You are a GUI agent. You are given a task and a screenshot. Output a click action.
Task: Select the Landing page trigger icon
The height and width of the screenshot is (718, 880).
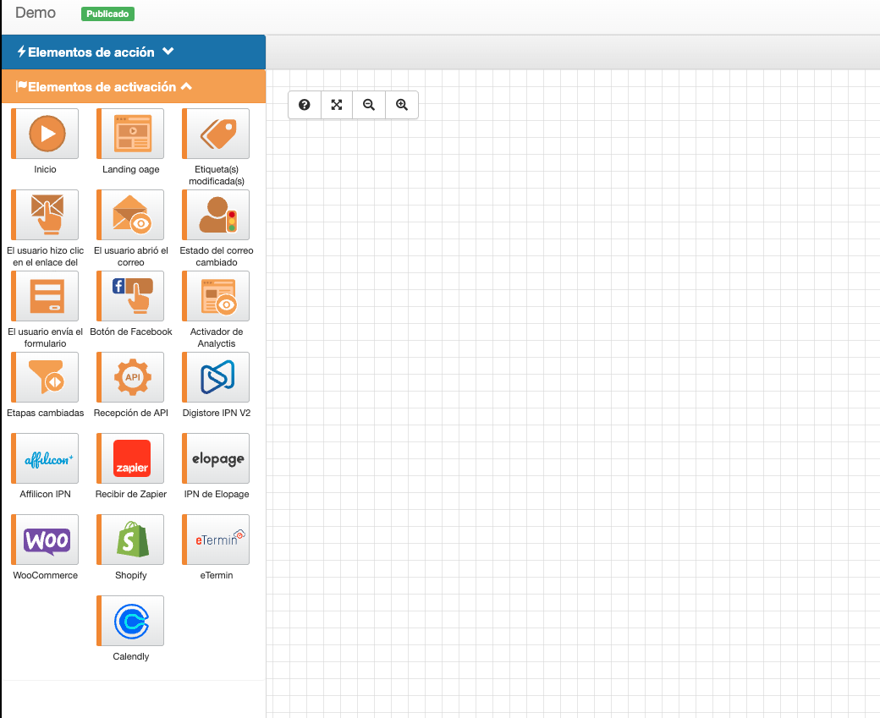(130, 134)
